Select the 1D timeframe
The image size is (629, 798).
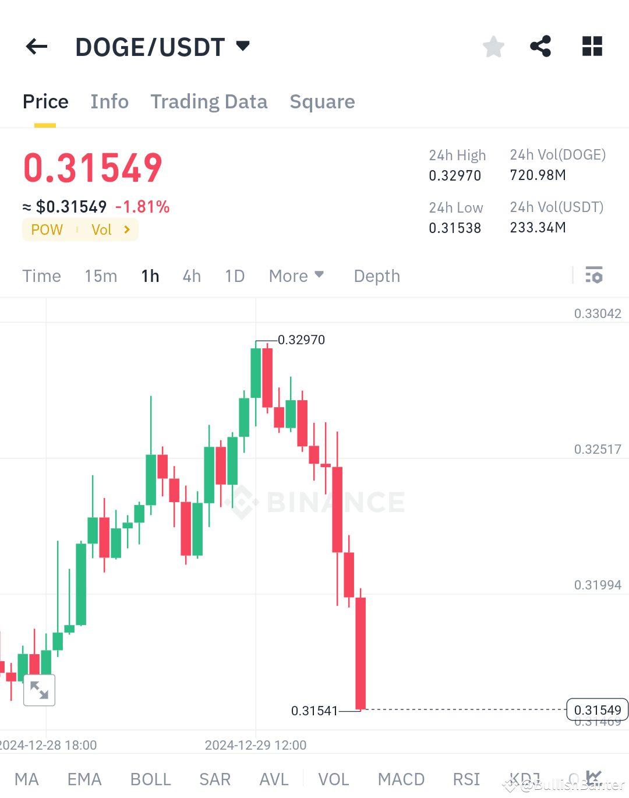pyautogui.click(x=235, y=276)
